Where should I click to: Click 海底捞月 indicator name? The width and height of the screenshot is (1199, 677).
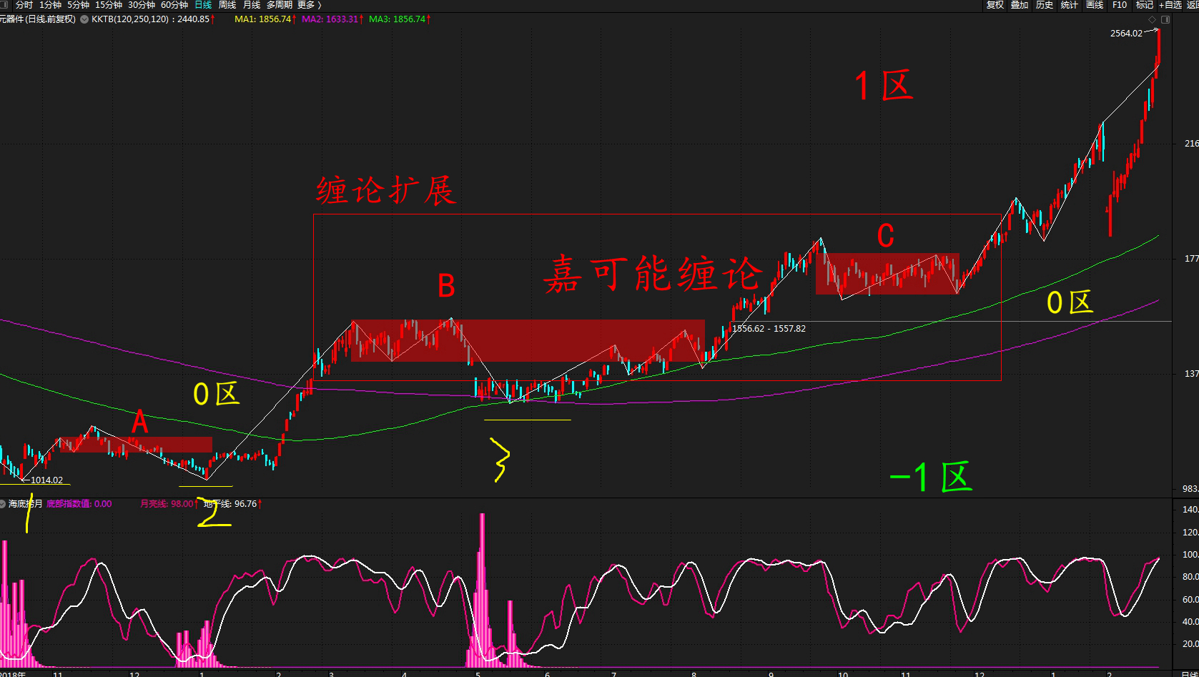(26, 504)
